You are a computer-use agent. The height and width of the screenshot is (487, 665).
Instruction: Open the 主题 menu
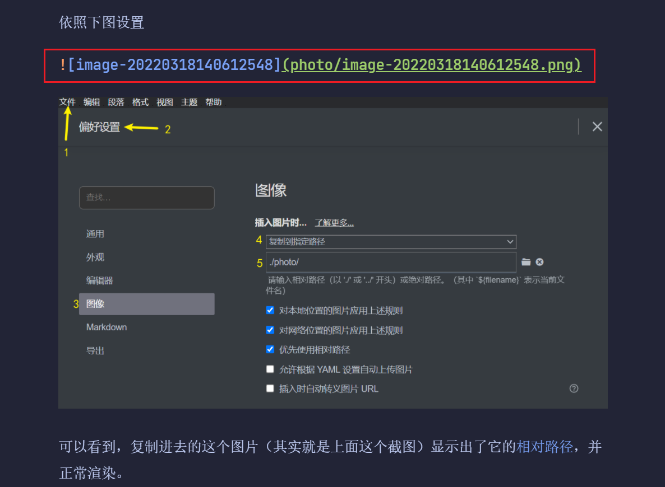pos(189,102)
